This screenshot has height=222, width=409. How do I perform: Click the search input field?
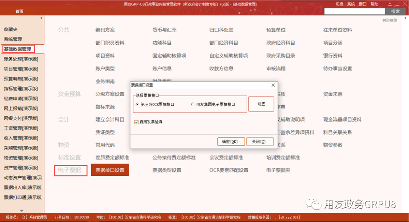point(354,11)
